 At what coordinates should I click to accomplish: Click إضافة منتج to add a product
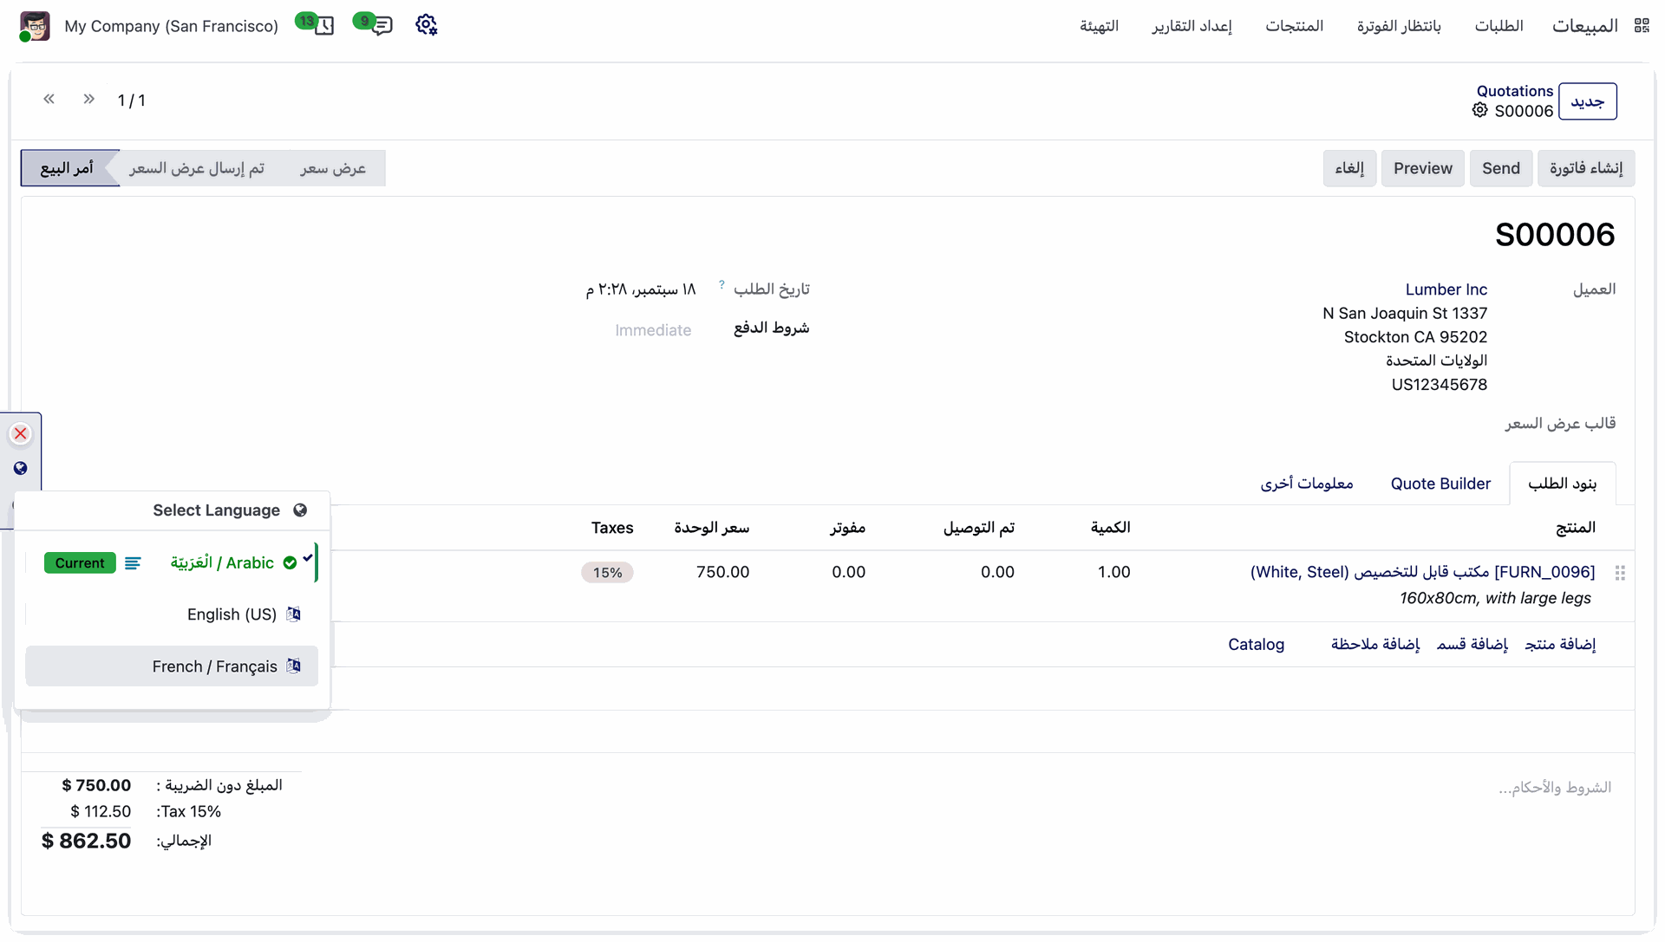coord(1559,644)
